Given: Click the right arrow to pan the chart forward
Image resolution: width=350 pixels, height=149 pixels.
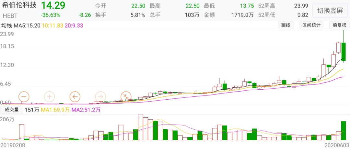Looking at the screenshot, I should coord(100,97).
